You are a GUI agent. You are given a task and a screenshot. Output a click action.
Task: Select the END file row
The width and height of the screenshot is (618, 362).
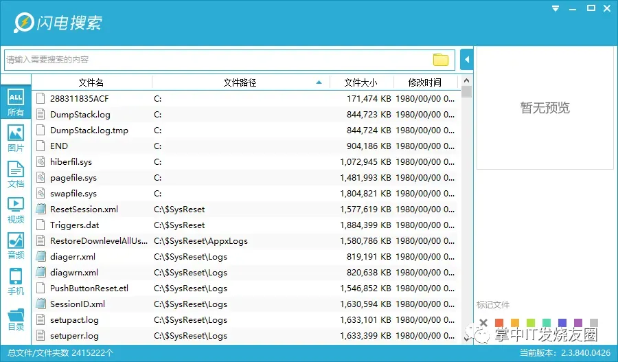(x=246, y=146)
